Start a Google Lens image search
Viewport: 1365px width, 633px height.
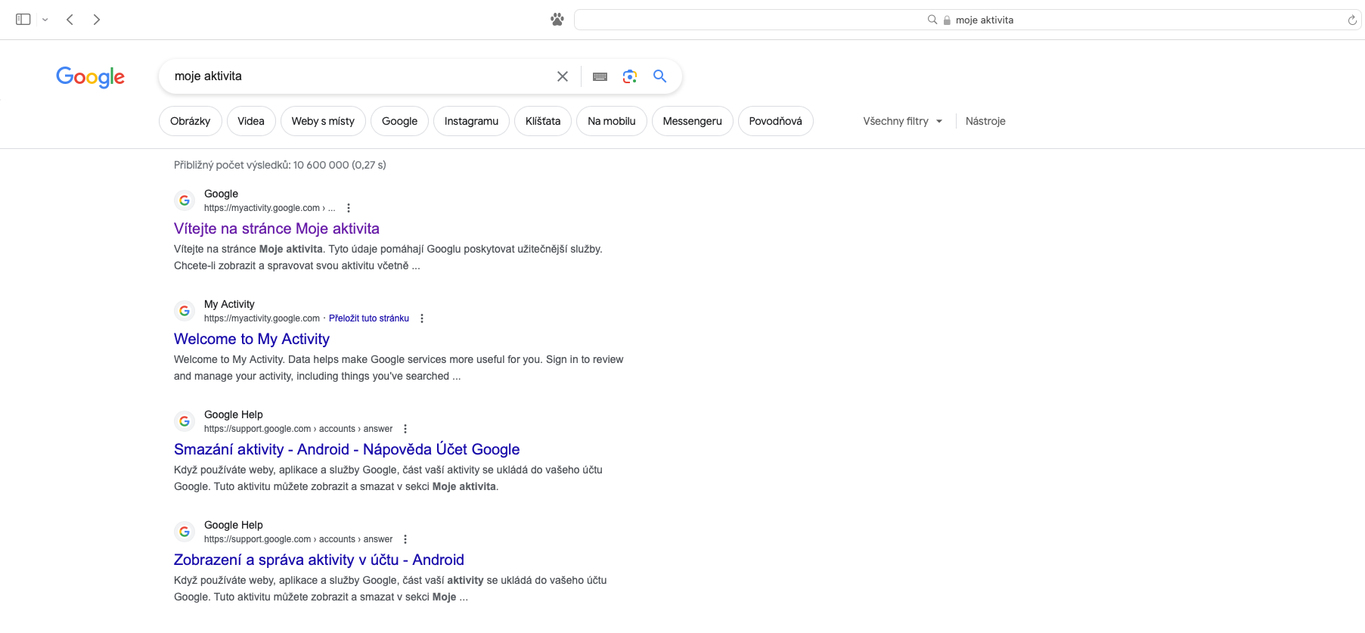[630, 76]
